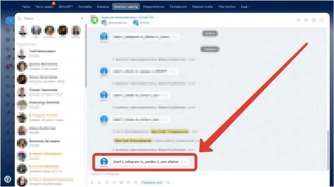This screenshot has height=187, width=334.
Task: Click the /start s_telegram-m_yandex-c_seo-dfaktor message
Action: tap(149, 162)
